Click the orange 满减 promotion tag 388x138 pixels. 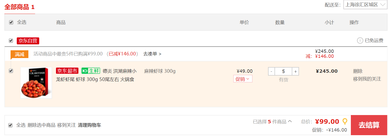tap(19, 54)
